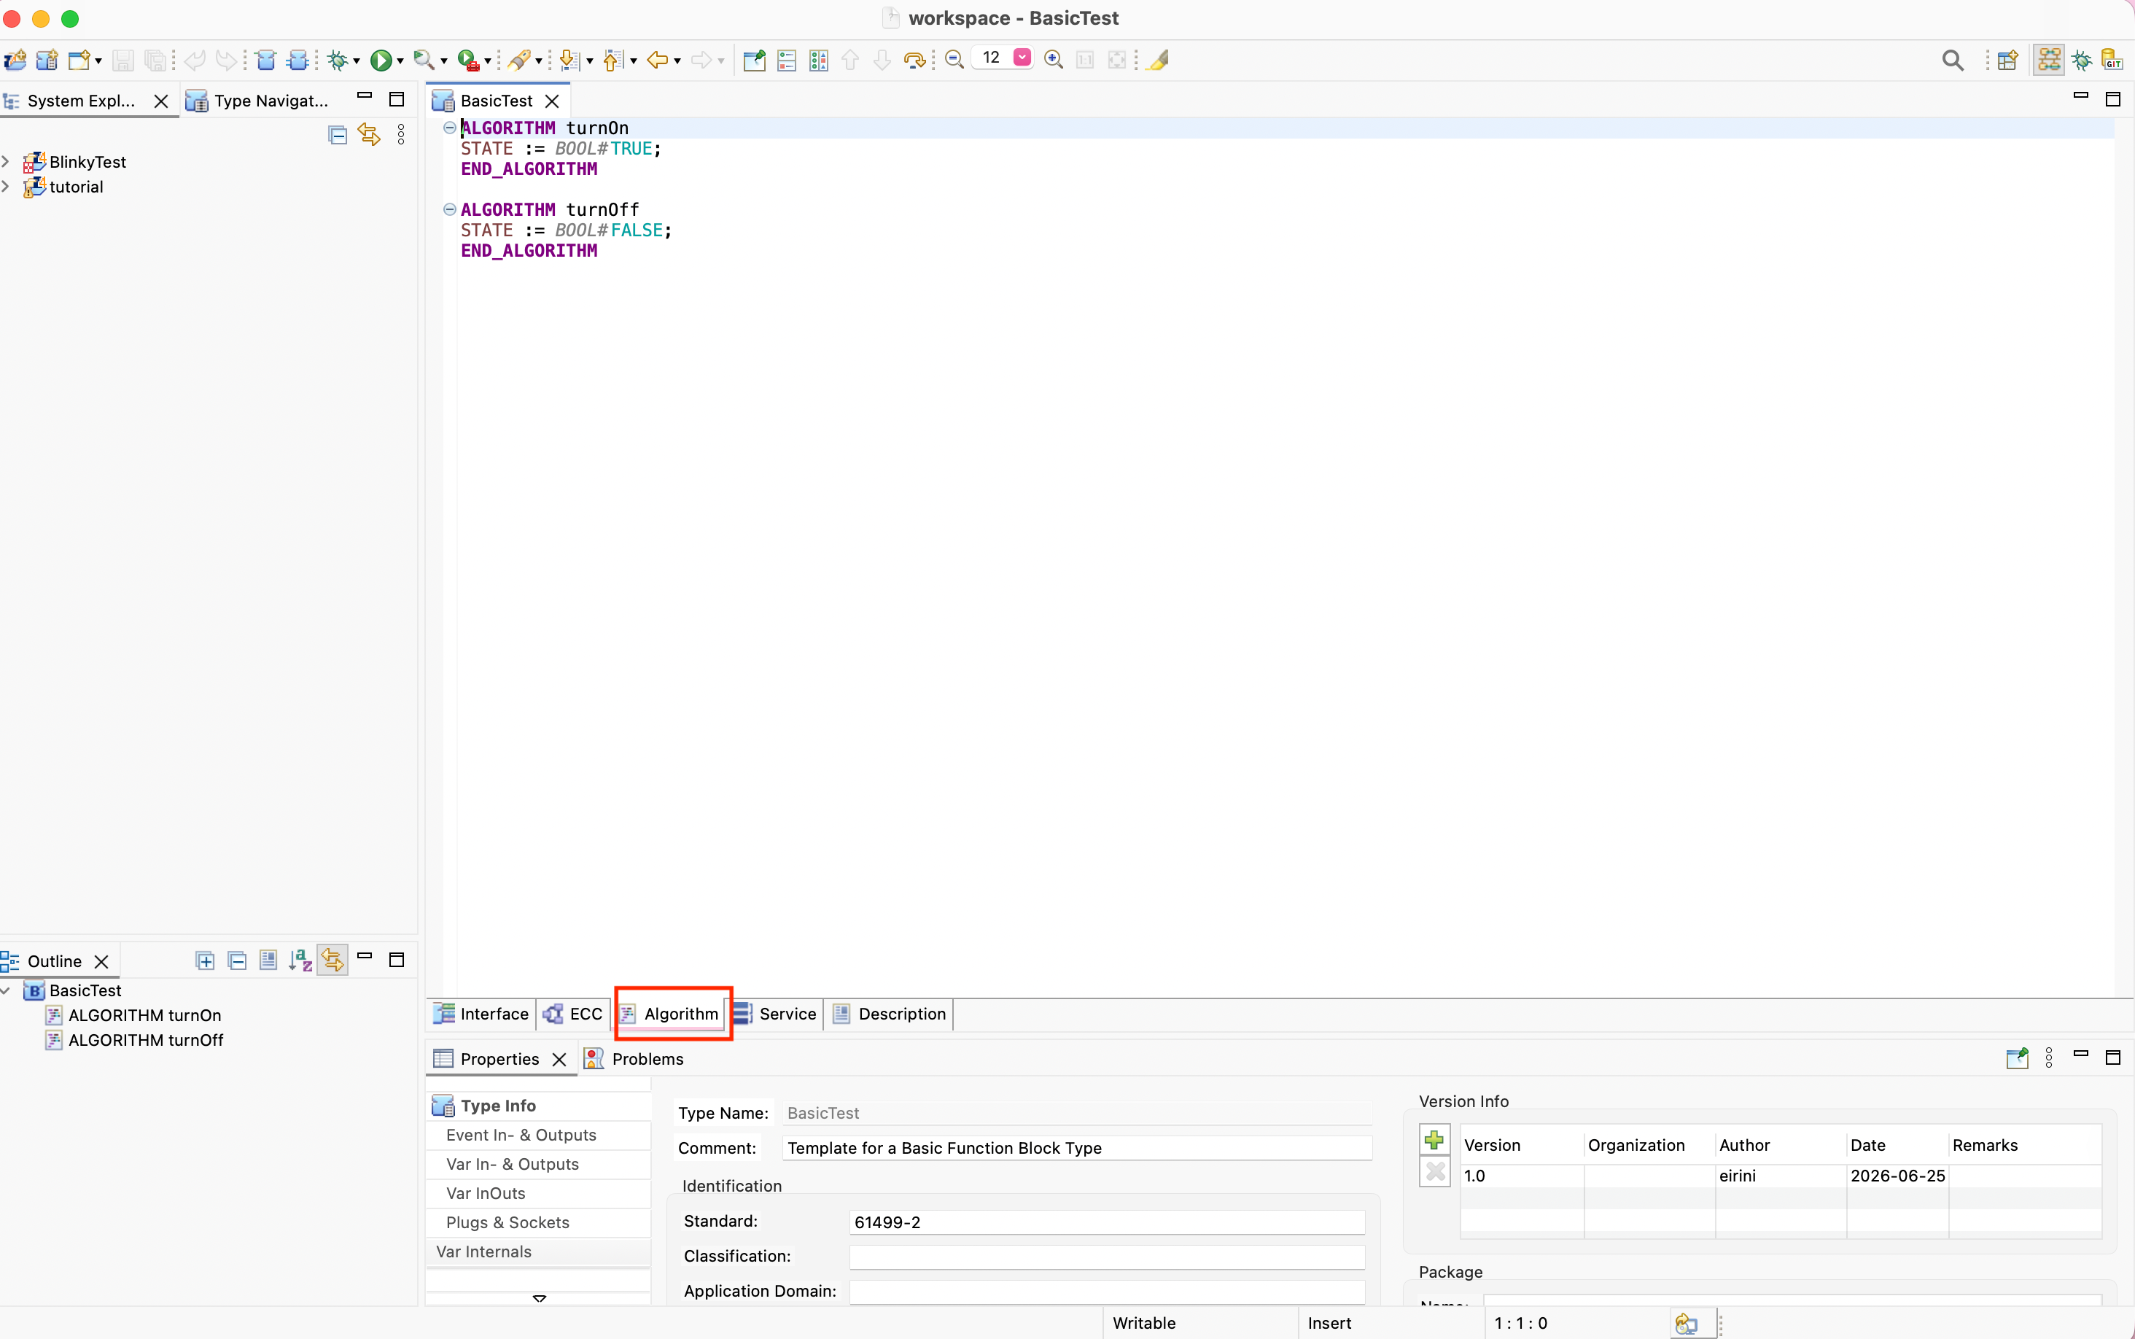Click the new type toolbar icon

point(47,59)
